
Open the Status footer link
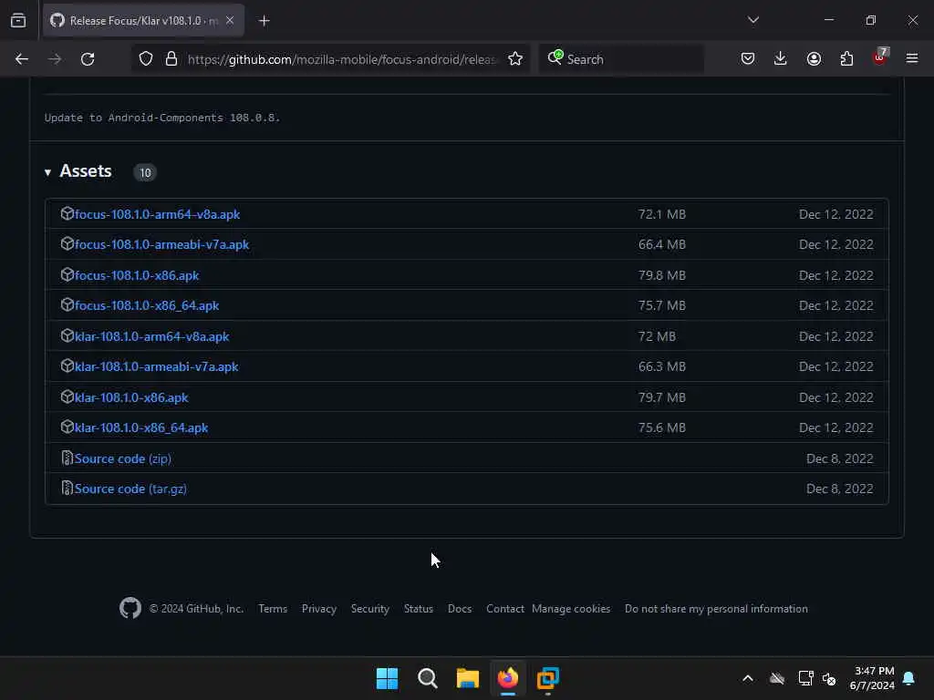[419, 609]
